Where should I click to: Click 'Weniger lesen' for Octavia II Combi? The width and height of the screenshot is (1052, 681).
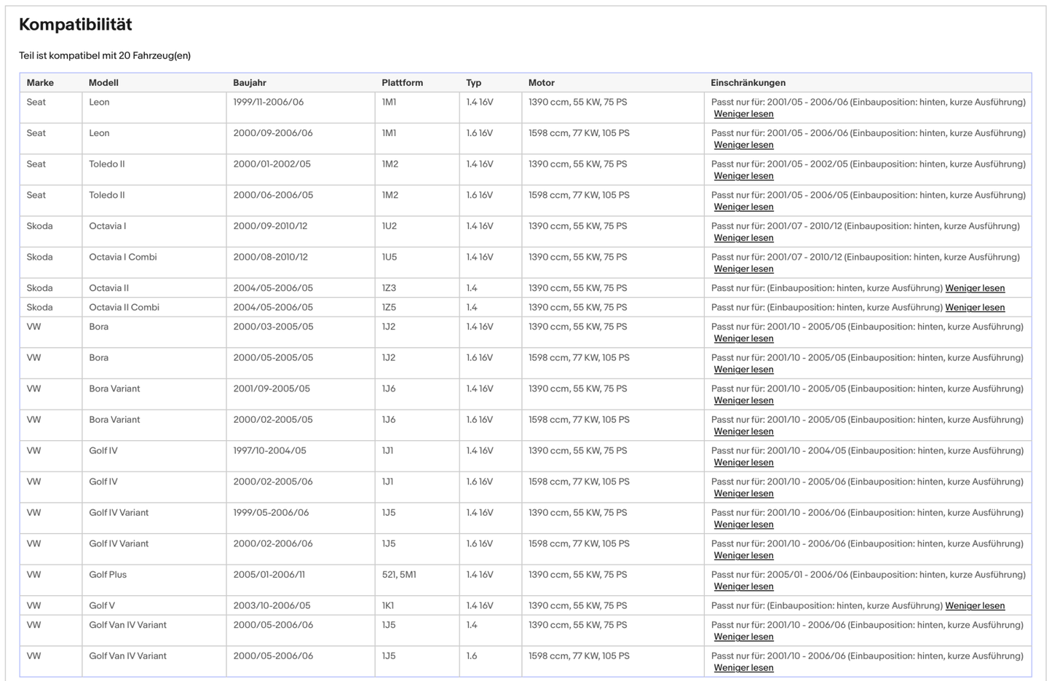point(974,308)
